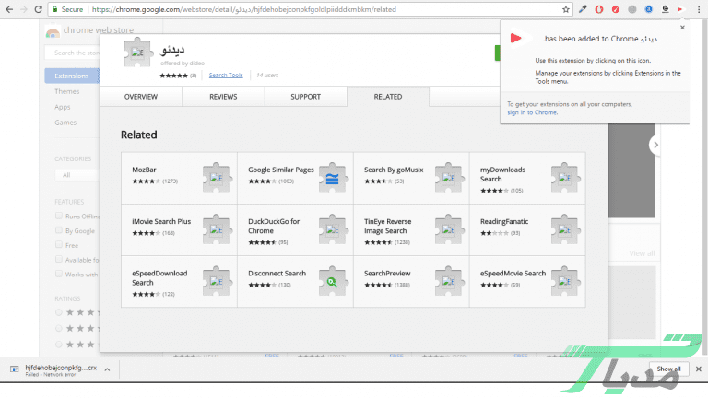
Task: Open download item options chevron
Action: (108, 369)
